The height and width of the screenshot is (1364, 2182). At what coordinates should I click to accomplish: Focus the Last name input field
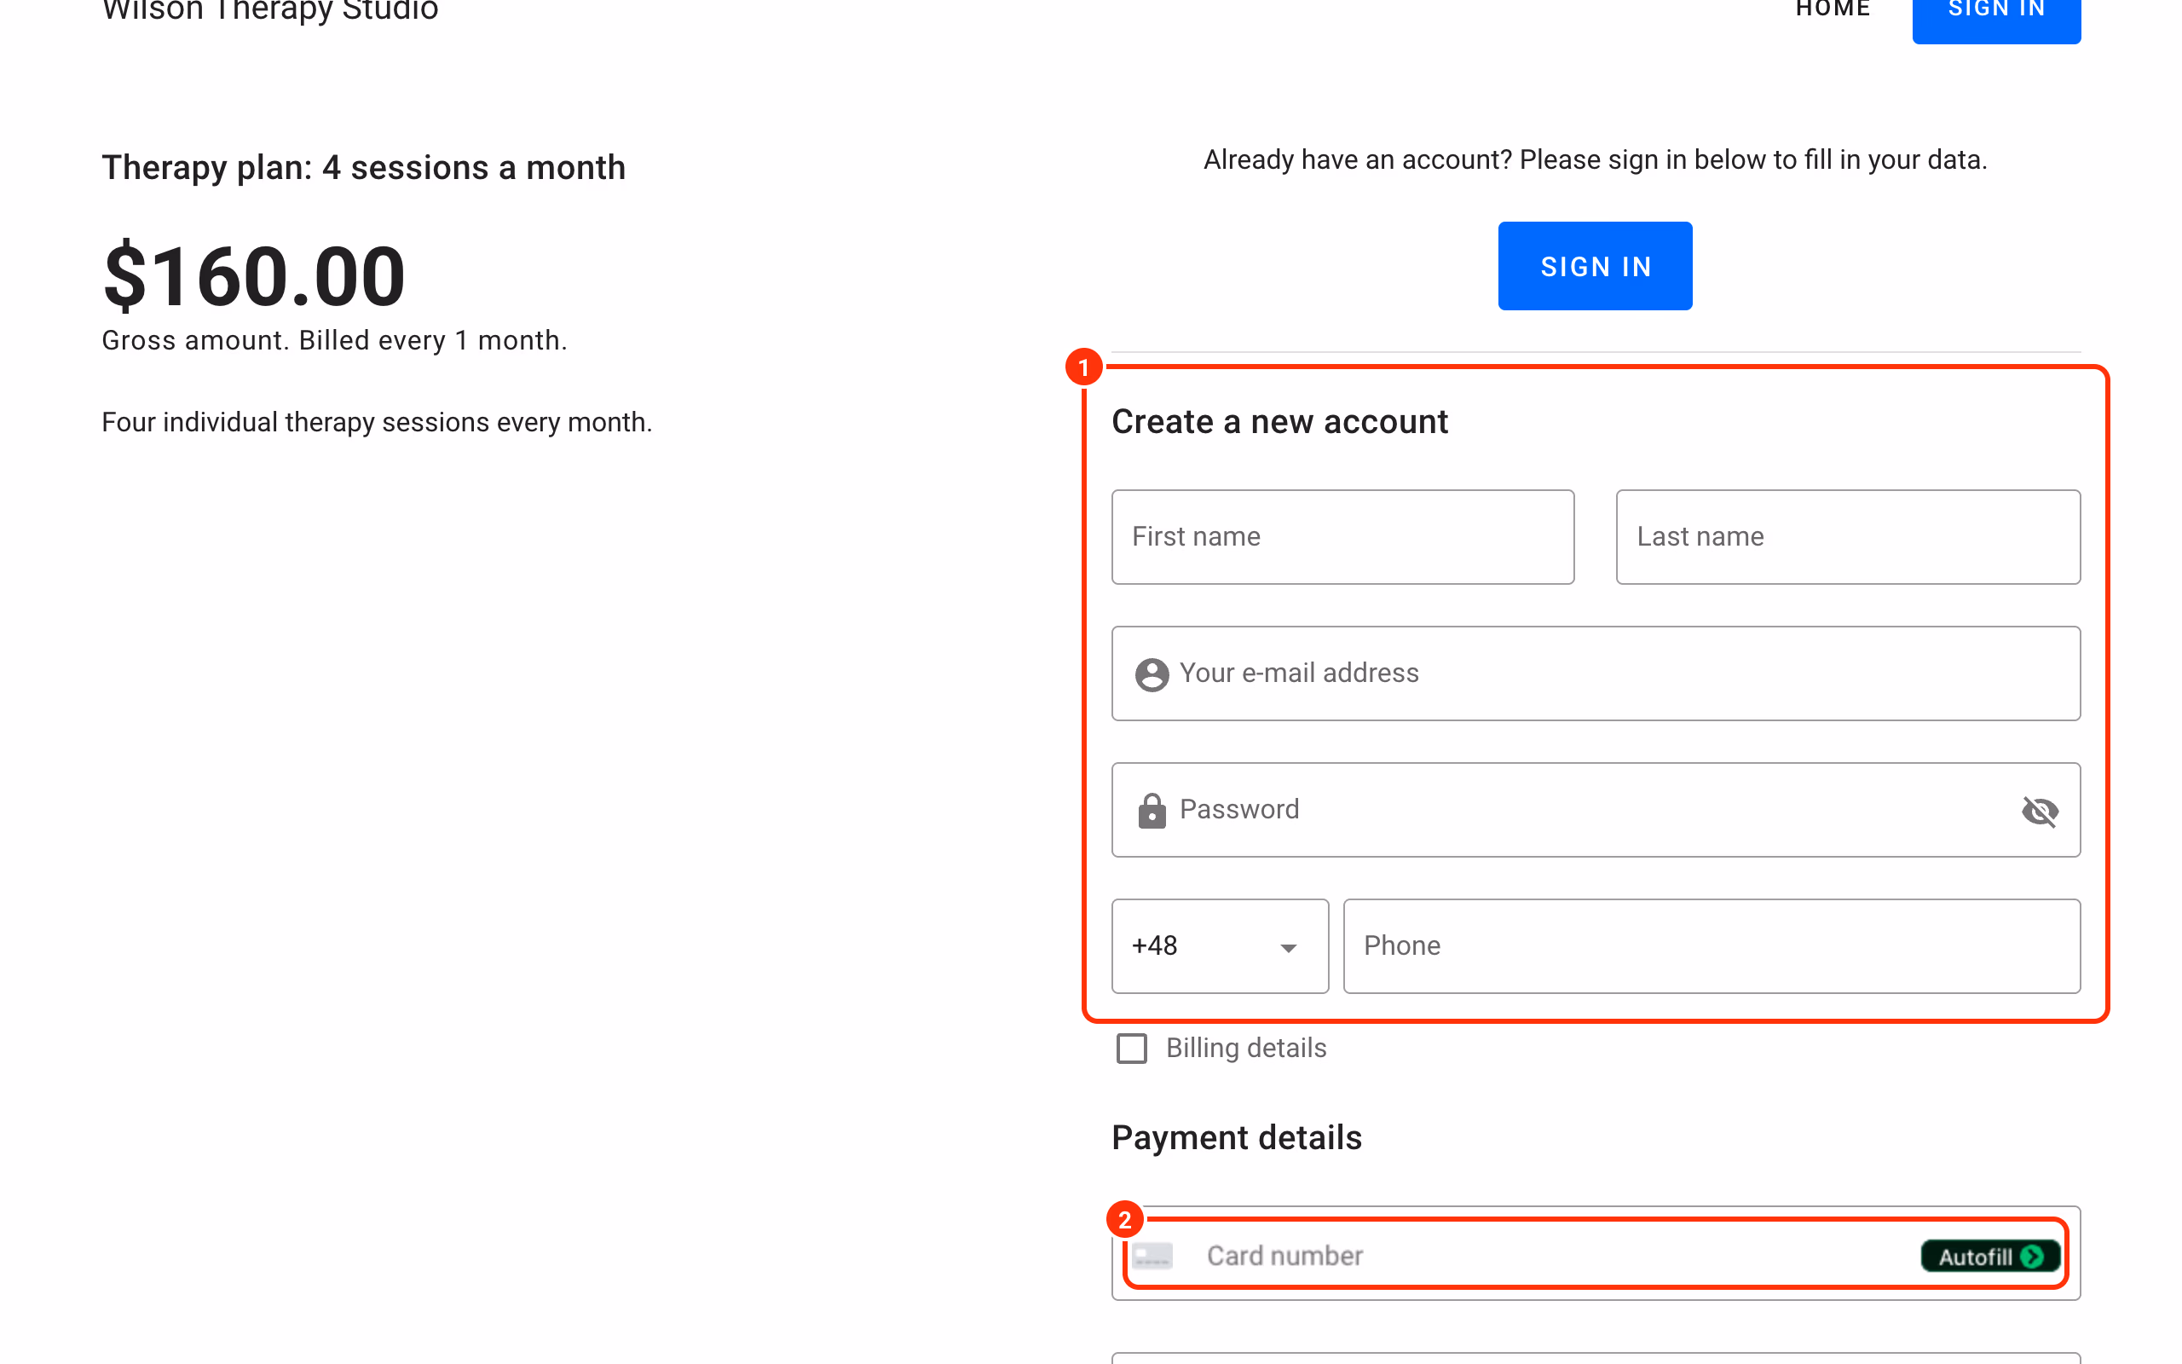1849,537
